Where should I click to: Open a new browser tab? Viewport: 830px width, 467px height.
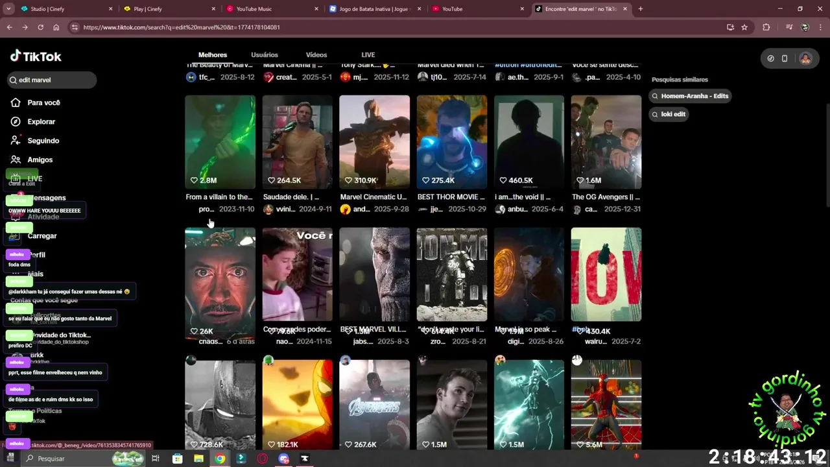(x=641, y=9)
